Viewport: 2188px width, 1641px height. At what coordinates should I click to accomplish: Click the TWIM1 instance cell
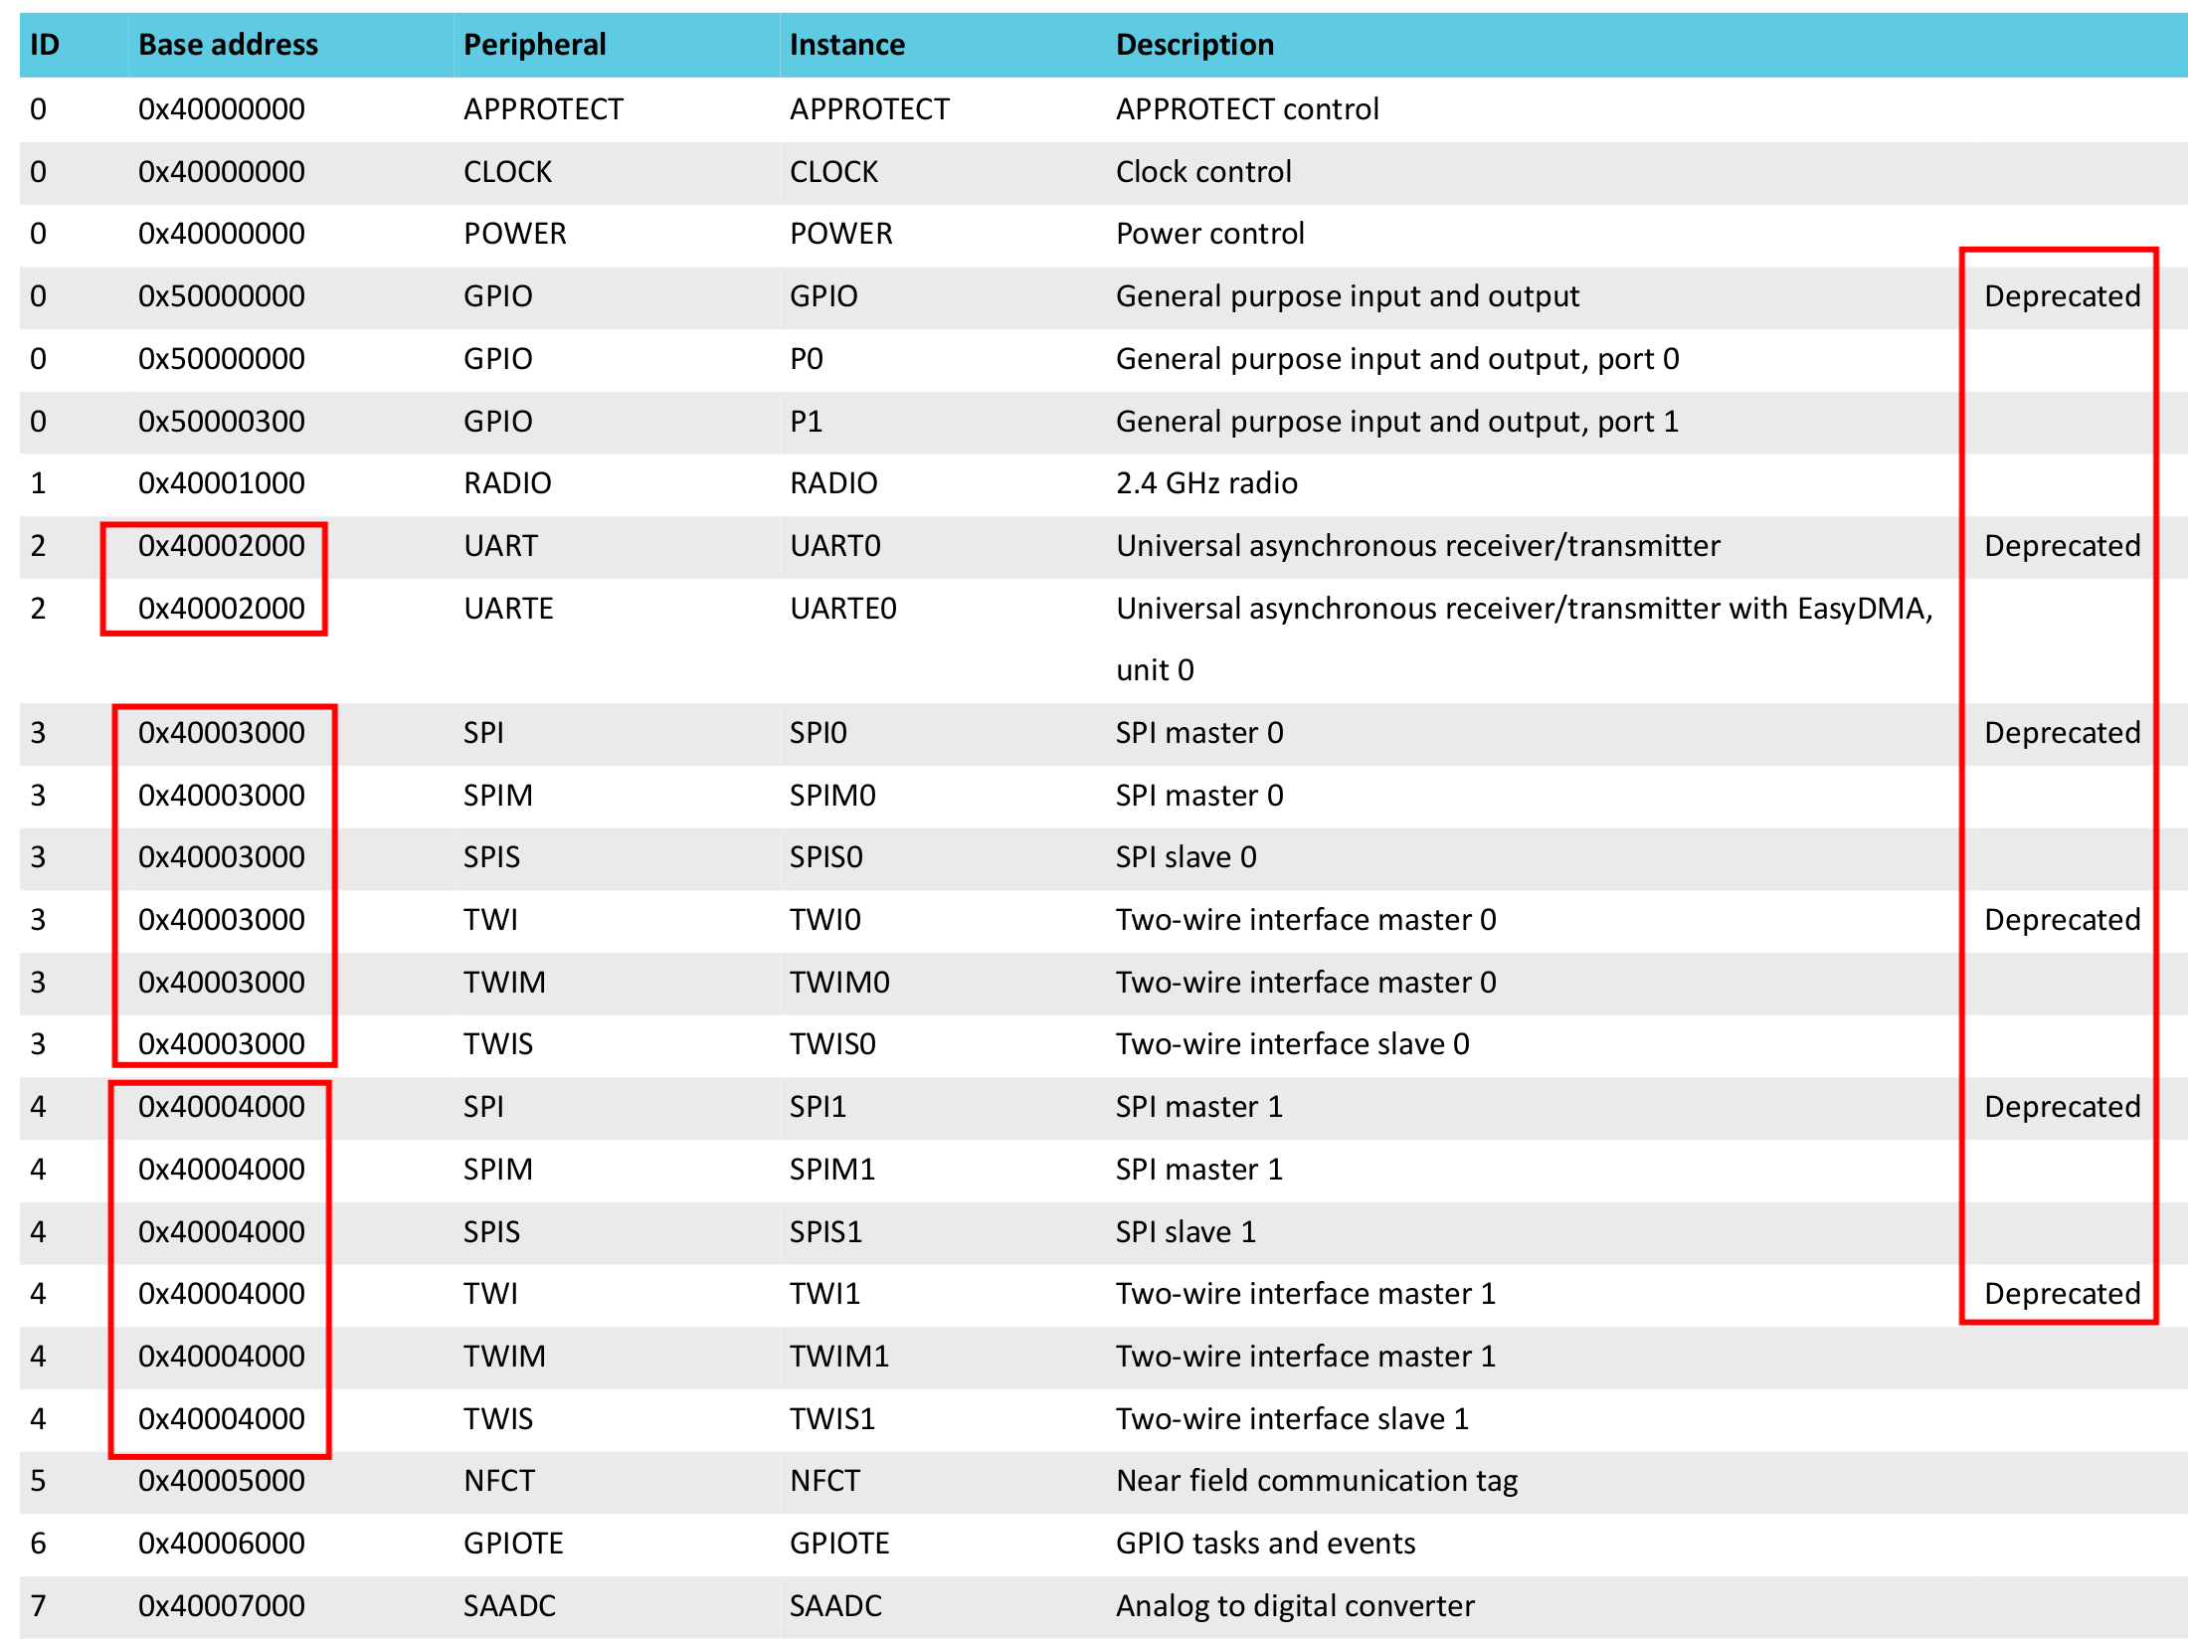(x=839, y=1356)
